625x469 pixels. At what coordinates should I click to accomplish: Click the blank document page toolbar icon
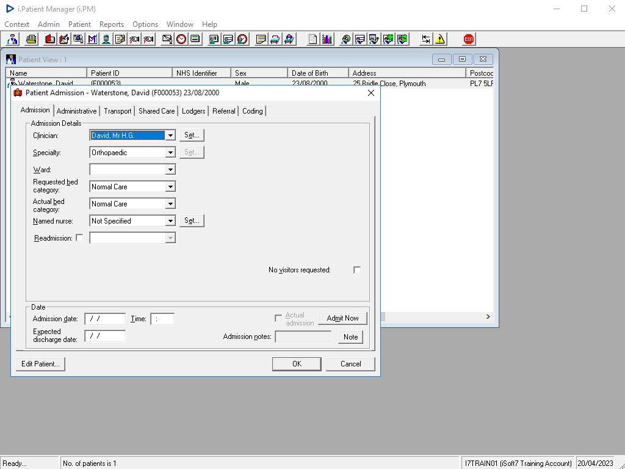pos(313,39)
